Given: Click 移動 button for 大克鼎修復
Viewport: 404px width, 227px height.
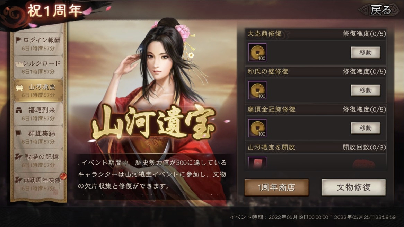Looking at the screenshot, I should 365,53.
